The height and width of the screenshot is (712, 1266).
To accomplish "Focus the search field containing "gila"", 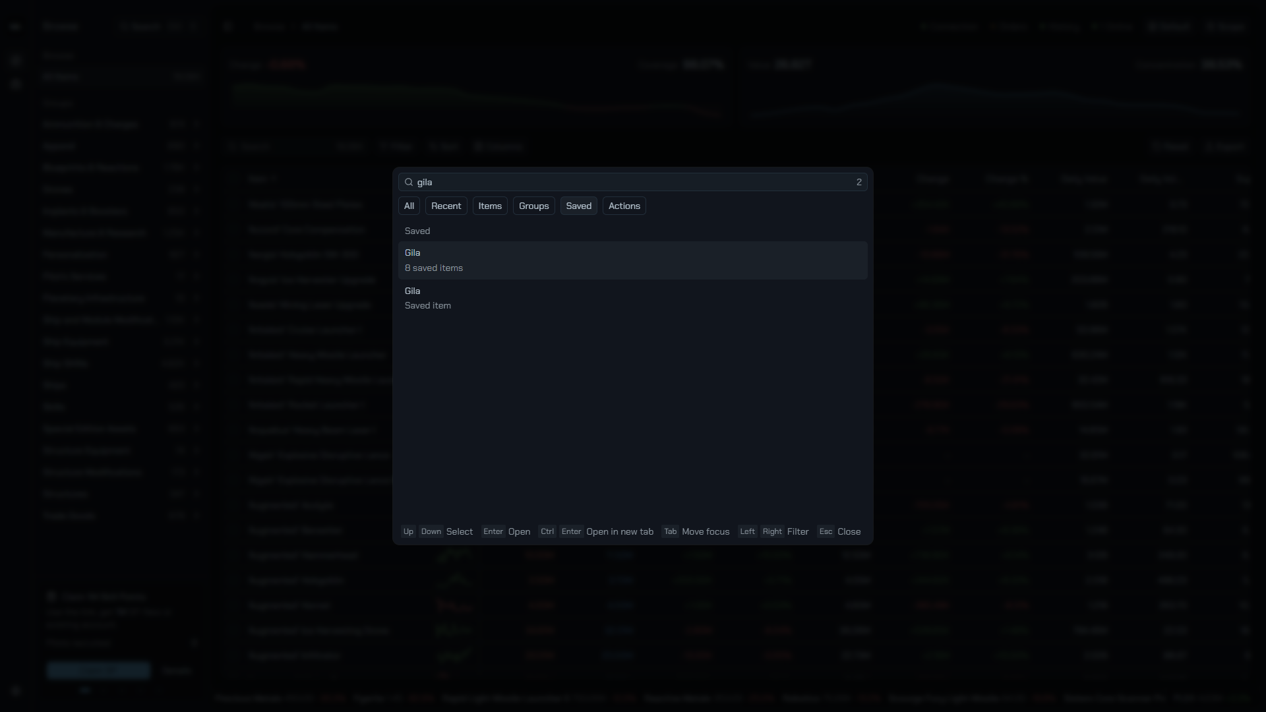I will pos(632,182).
